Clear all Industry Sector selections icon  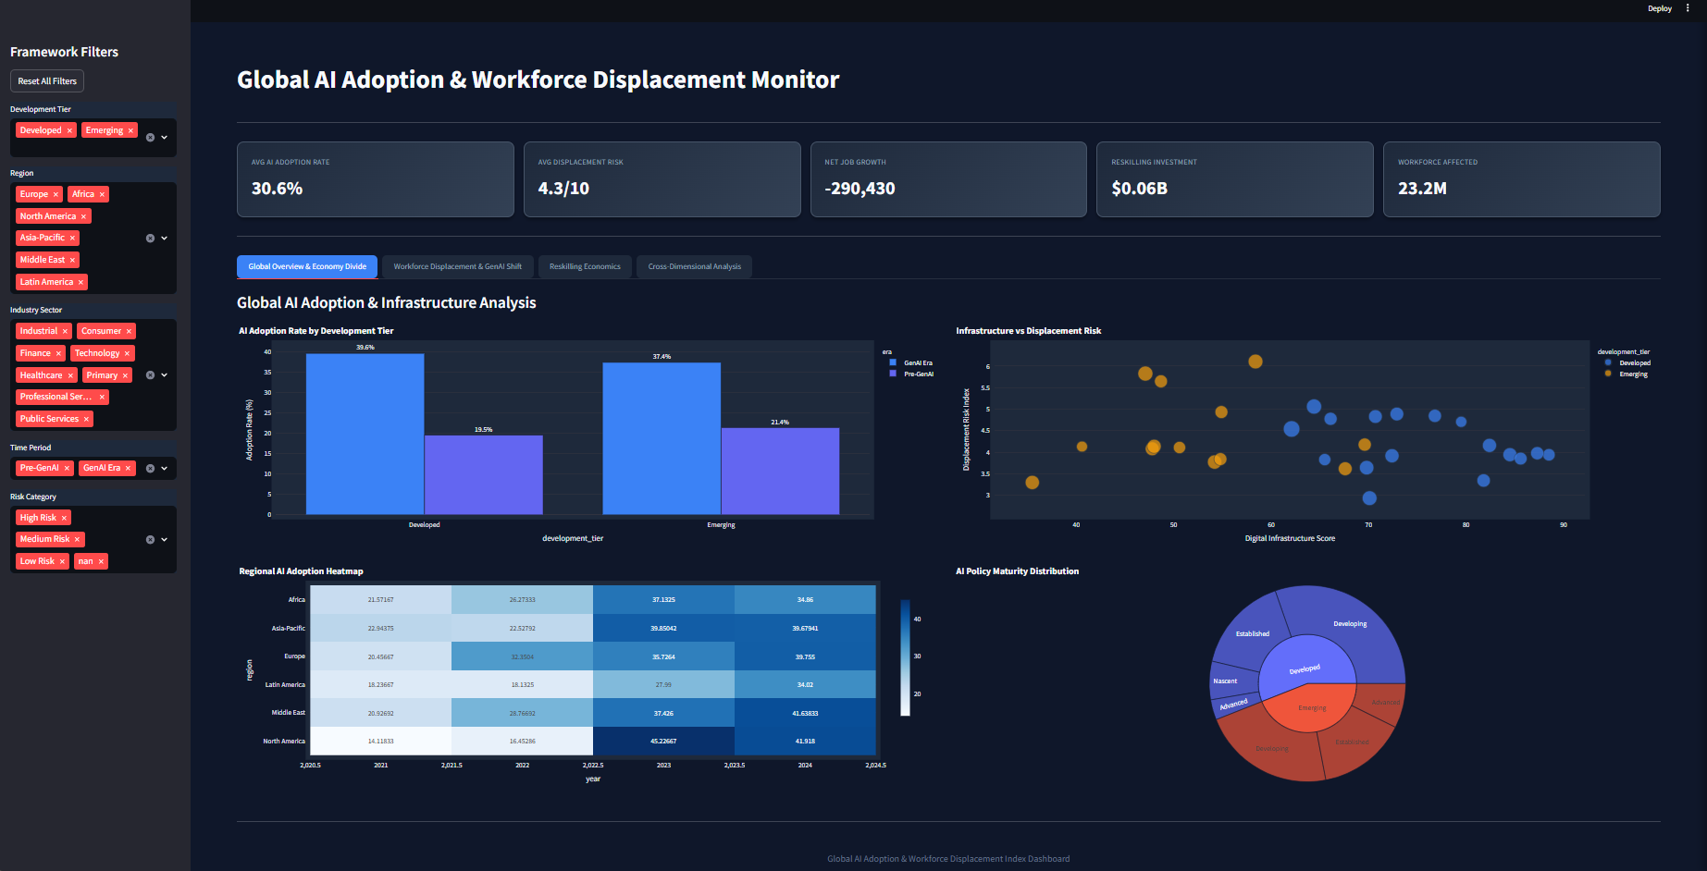coord(150,375)
